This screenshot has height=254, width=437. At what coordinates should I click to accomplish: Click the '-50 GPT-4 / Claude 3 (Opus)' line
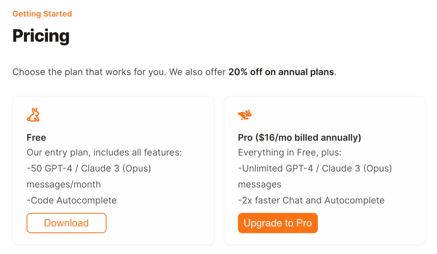pyautogui.click(x=89, y=169)
